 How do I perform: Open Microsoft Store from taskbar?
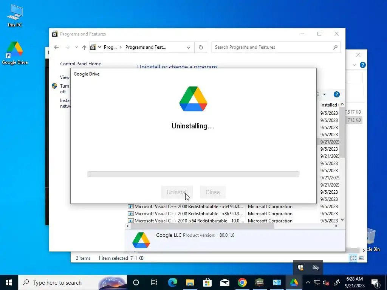(207, 282)
